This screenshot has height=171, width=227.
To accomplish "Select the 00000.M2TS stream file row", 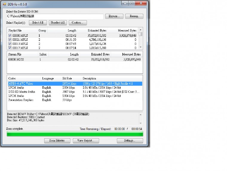I will pyautogui.click(x=75, y=59).
